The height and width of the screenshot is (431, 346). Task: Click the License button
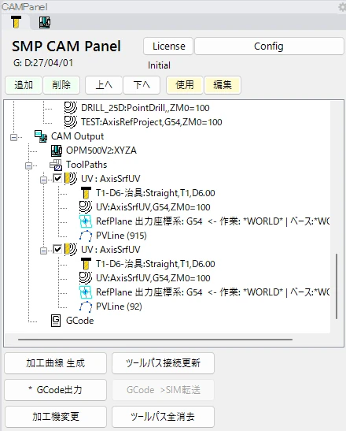pyautogui.click(x=168, y=46)
